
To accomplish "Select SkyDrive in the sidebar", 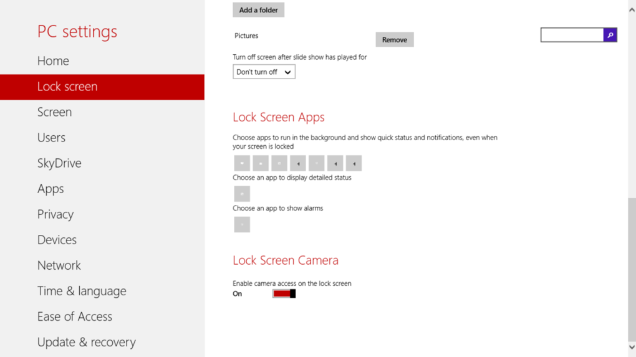I will (x=59, y=163).
